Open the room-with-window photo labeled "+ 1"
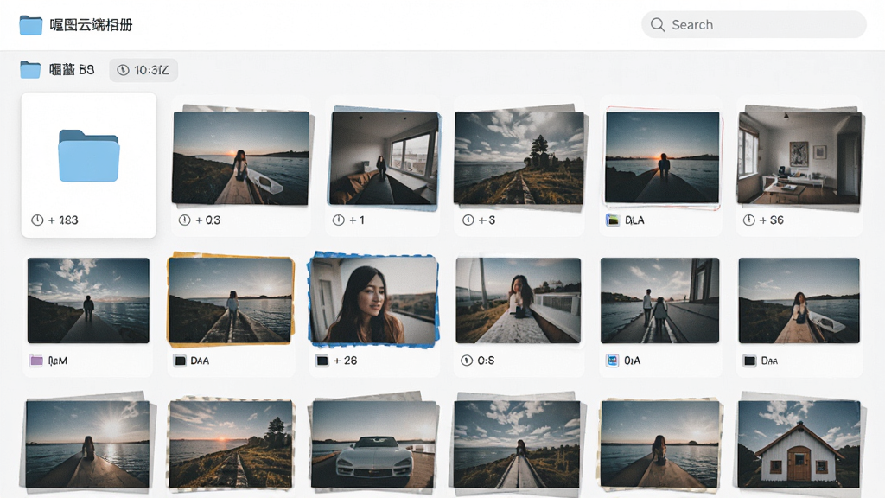The height and width of the screenshot is (498, 885). point(385,158)
